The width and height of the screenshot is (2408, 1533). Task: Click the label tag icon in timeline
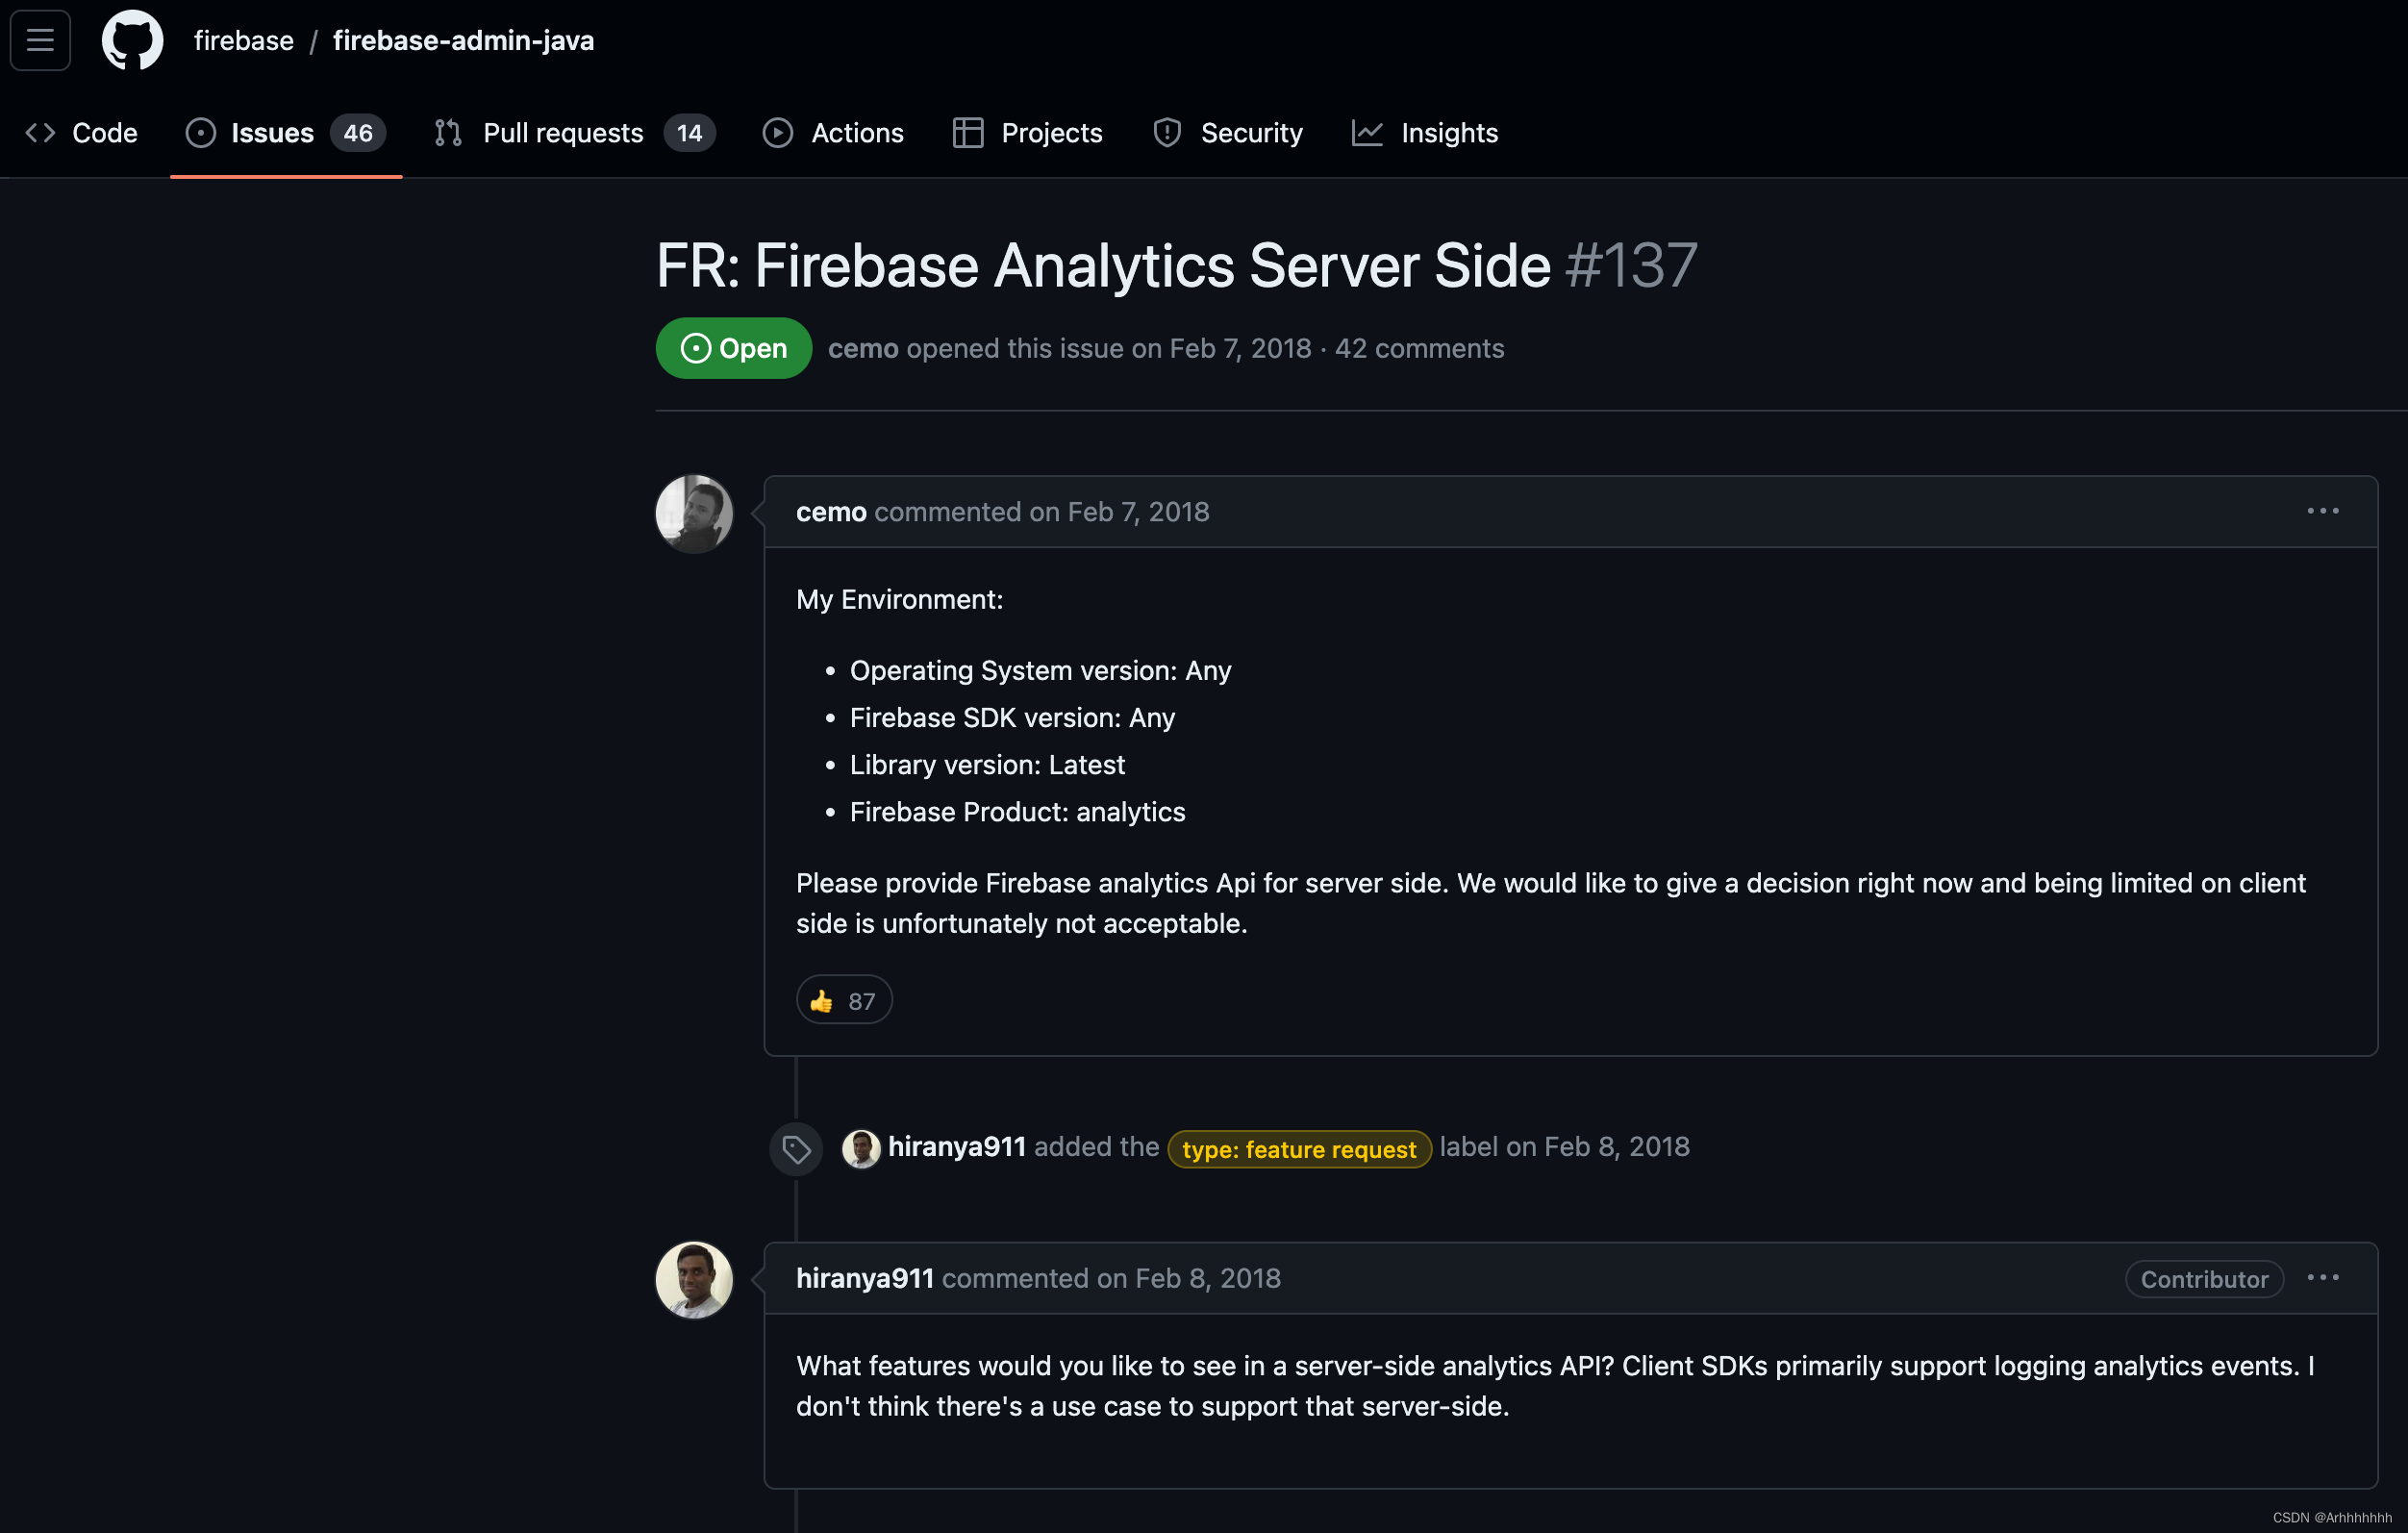796,1149
